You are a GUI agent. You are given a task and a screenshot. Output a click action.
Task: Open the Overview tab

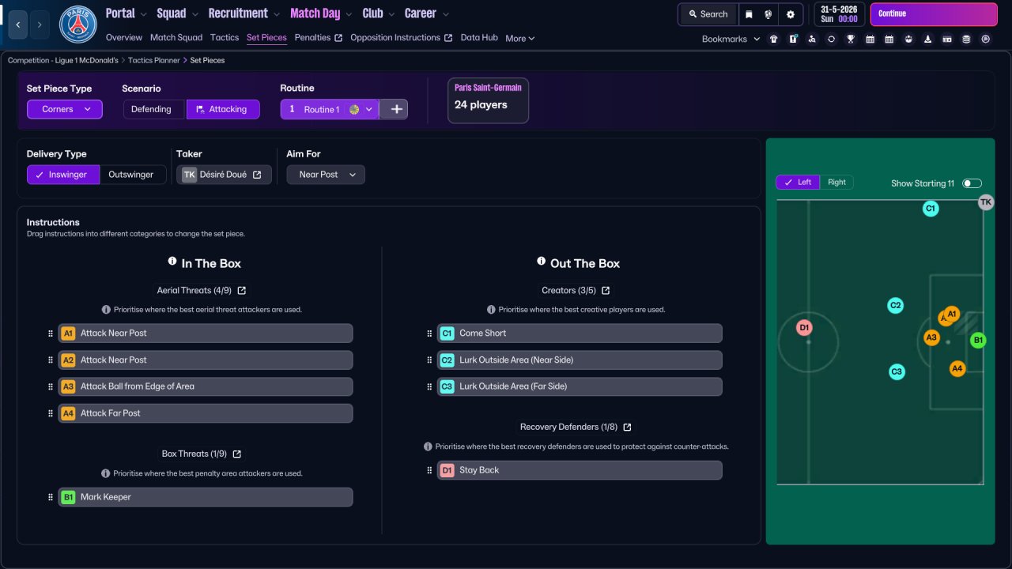tap(124, 37)
